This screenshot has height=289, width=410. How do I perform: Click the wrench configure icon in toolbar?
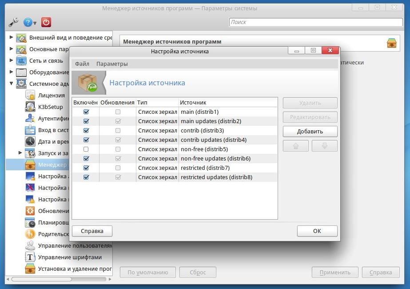(x=13, y=22)
